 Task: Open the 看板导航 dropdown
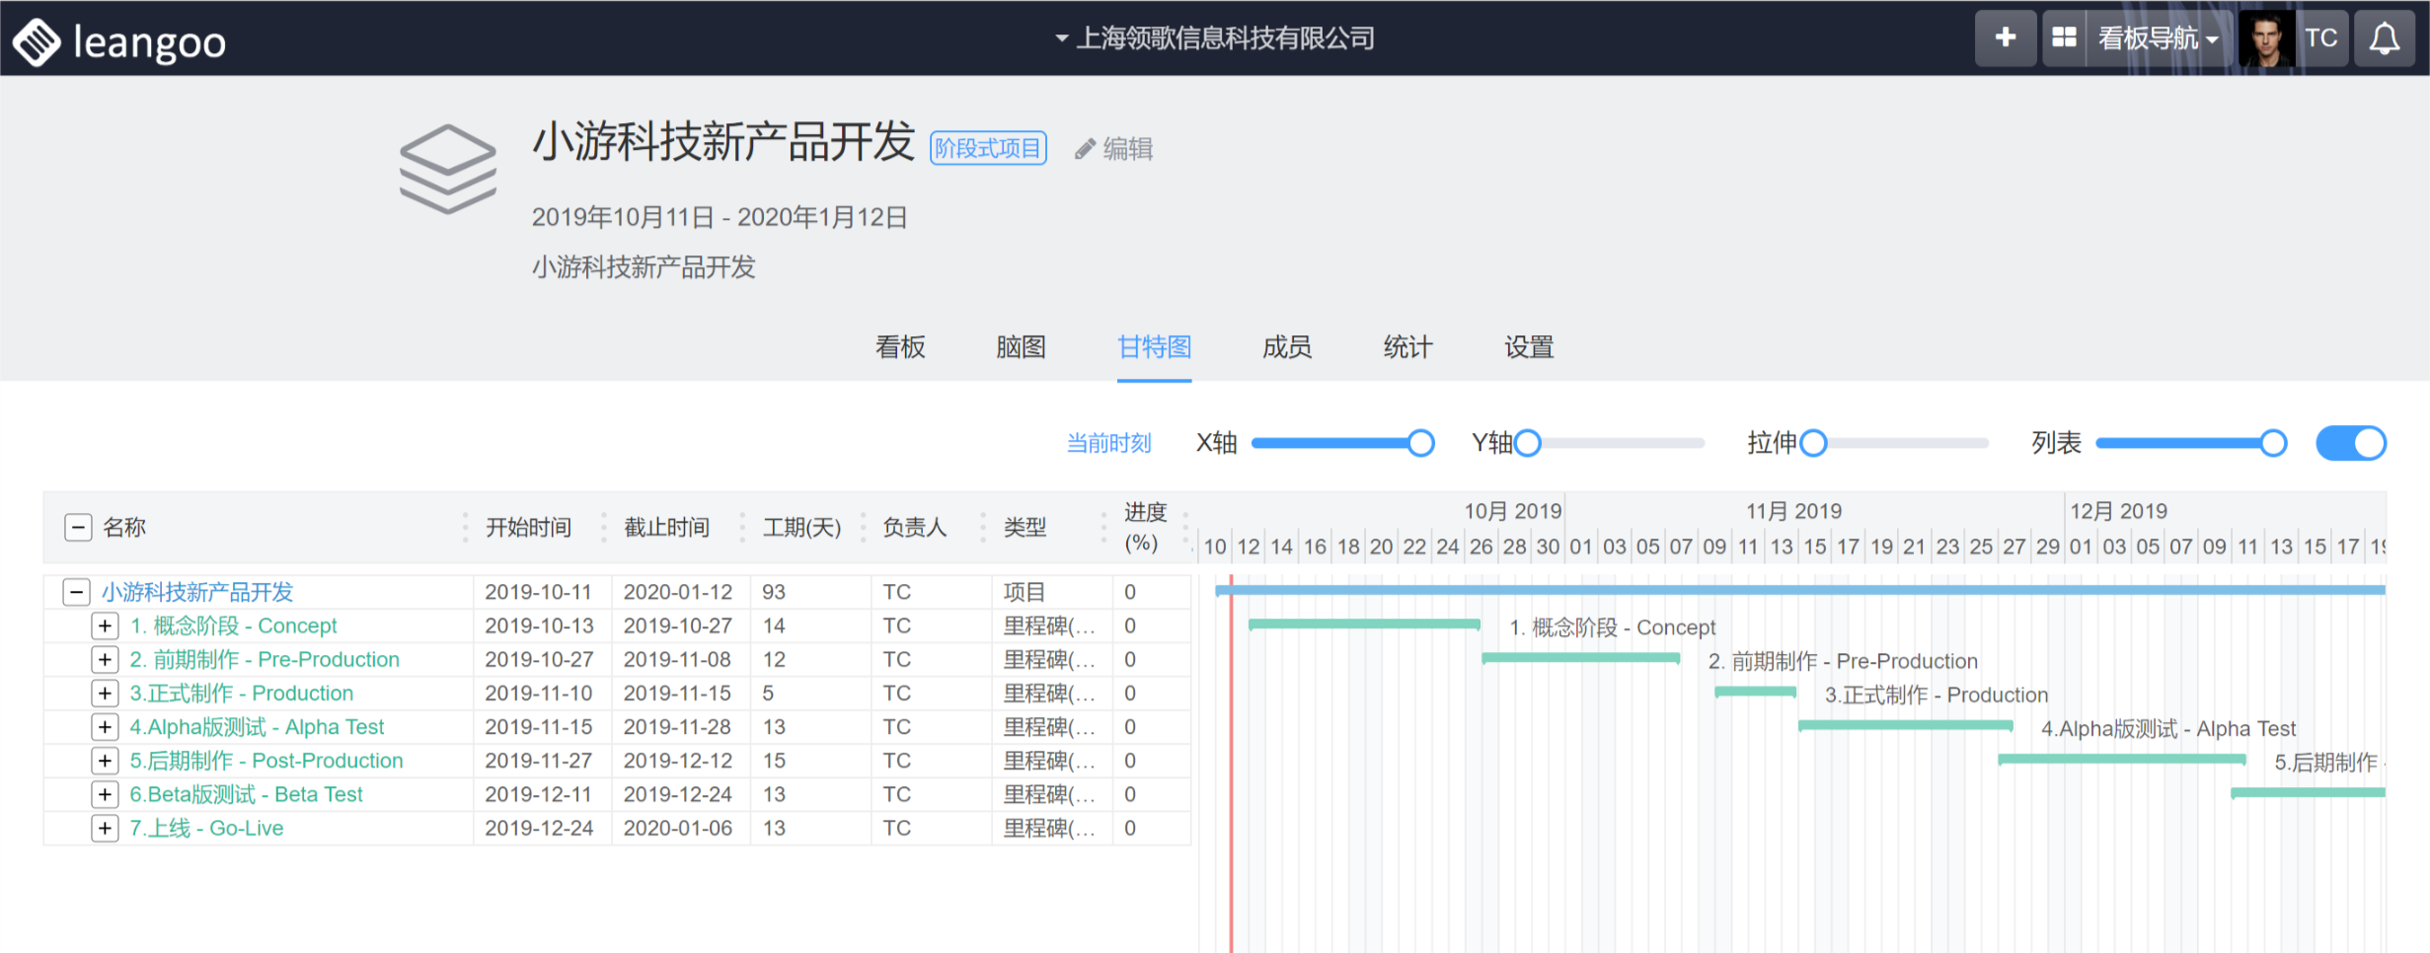click(x=2158, y=38)
